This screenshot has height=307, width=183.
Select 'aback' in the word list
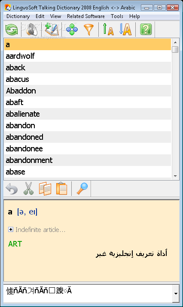point(88,68)
